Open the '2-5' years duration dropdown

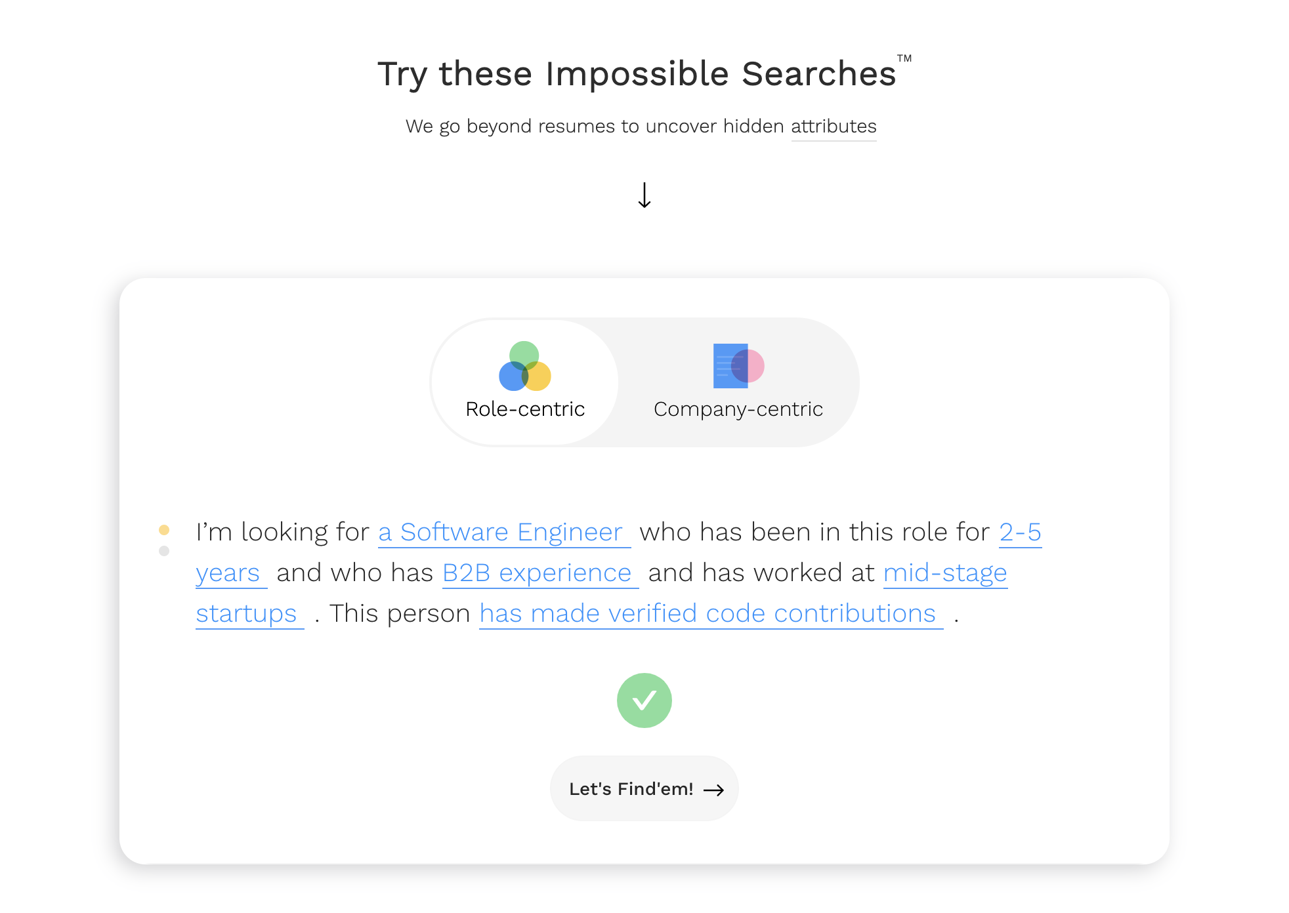1020,532
